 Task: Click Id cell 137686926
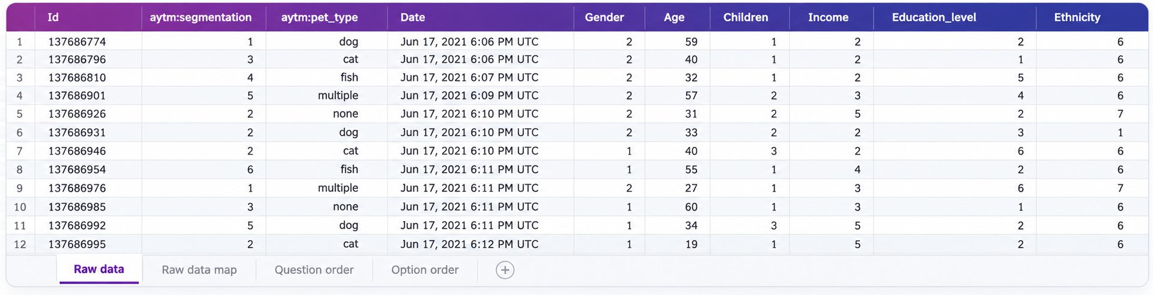(77, 114)
